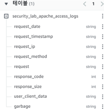Open three-dot menu for request column
The width and height of the screenshot is (104, 109).
click(x=103, y=67)
